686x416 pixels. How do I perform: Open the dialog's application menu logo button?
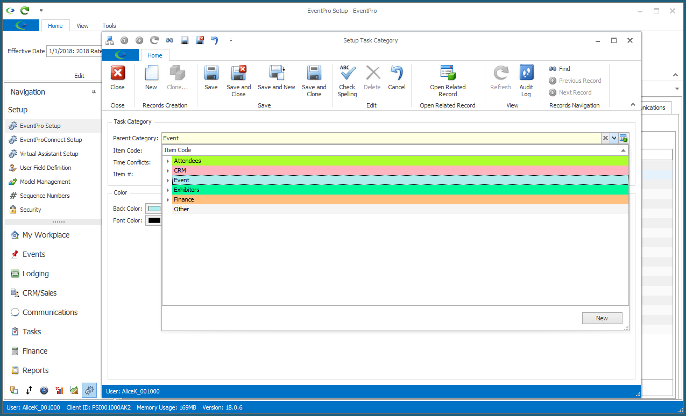coord(121,55)
